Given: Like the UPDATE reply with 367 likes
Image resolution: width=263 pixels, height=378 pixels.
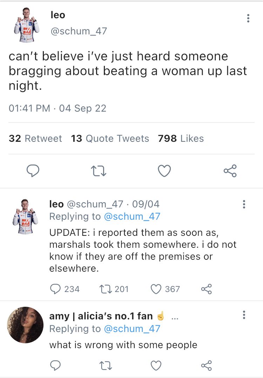Looking at the screenshot, I should 156,289.
